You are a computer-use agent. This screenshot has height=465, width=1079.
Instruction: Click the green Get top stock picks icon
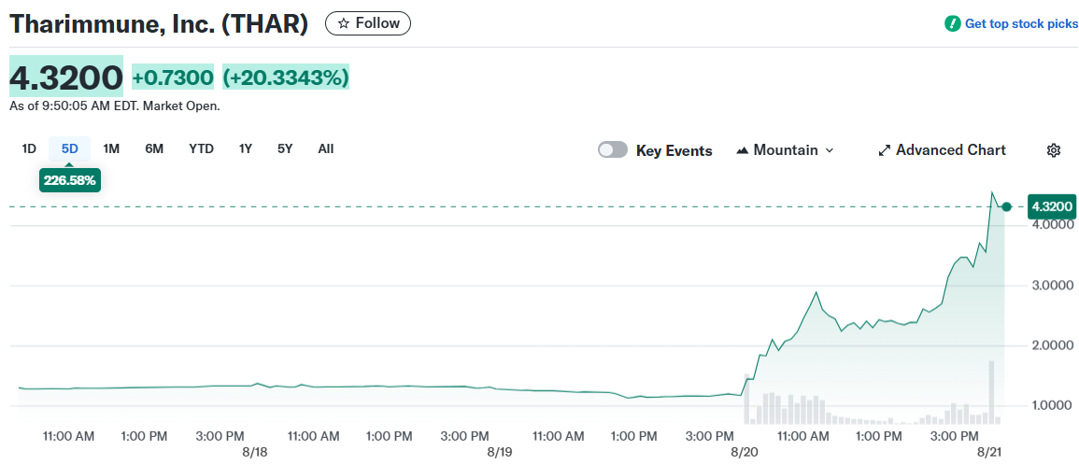pos(952,24)
